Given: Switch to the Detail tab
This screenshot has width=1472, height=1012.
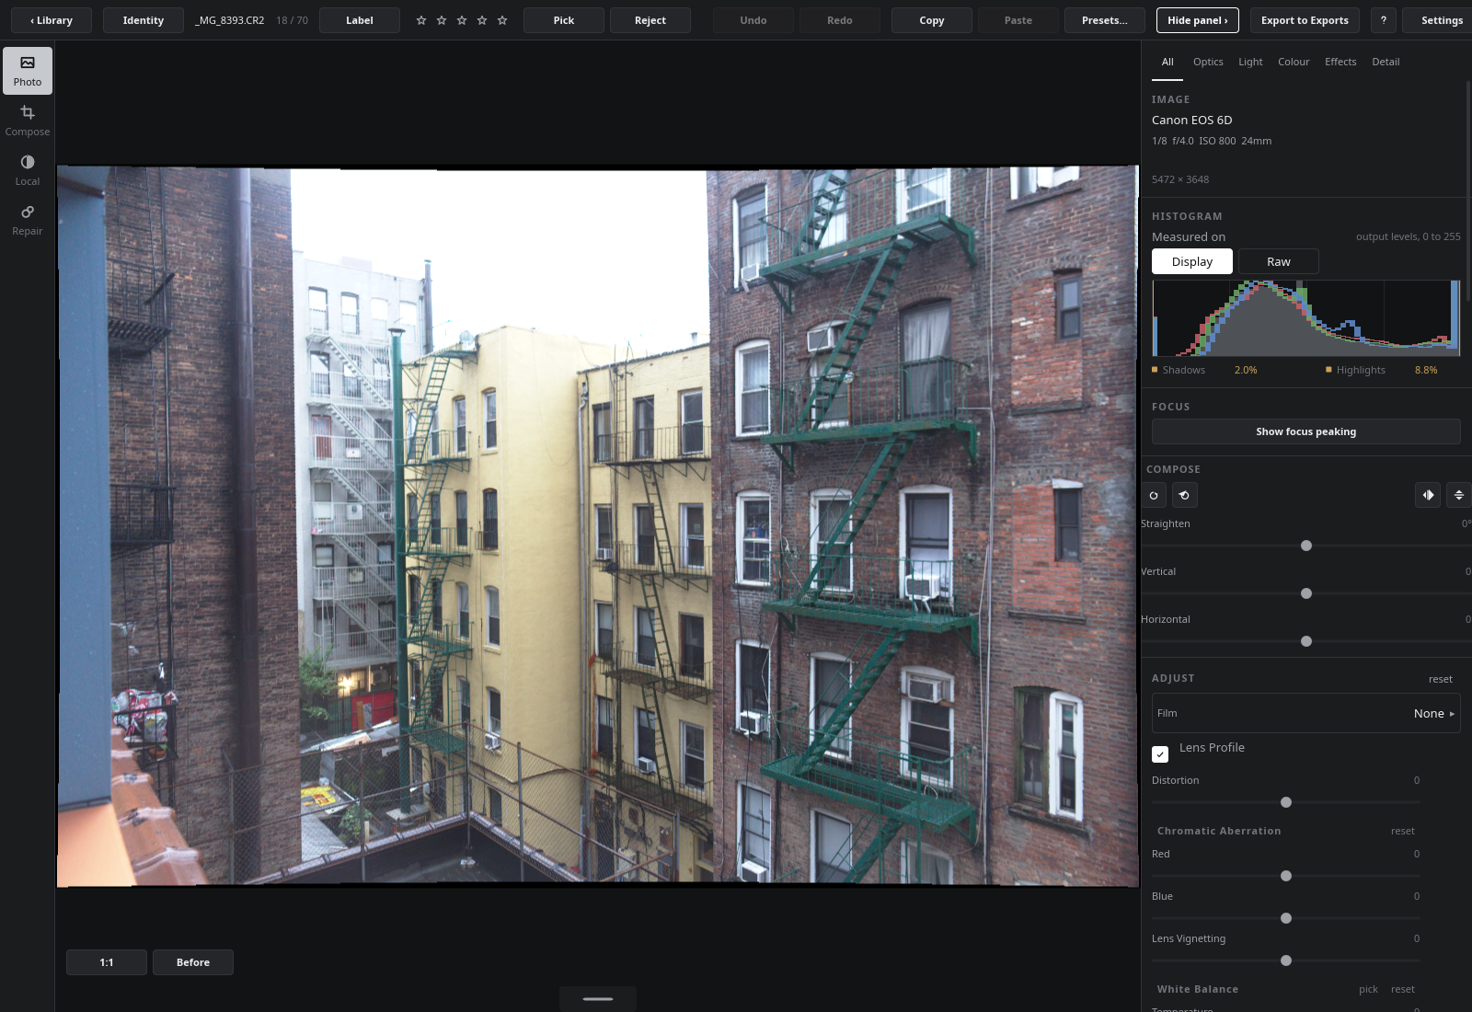Looking at the screenshot, I should (x=1386, y=62).
